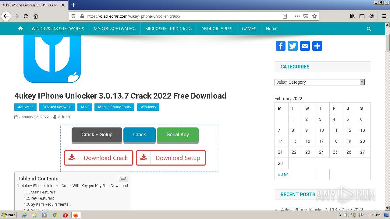Image resolution: width=390 pixels, height=219 pixels.
Task: Open Cracked Software tag
Action: [57, 107]
